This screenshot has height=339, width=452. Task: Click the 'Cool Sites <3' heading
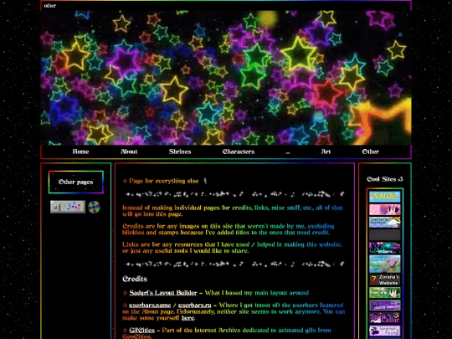385,179
